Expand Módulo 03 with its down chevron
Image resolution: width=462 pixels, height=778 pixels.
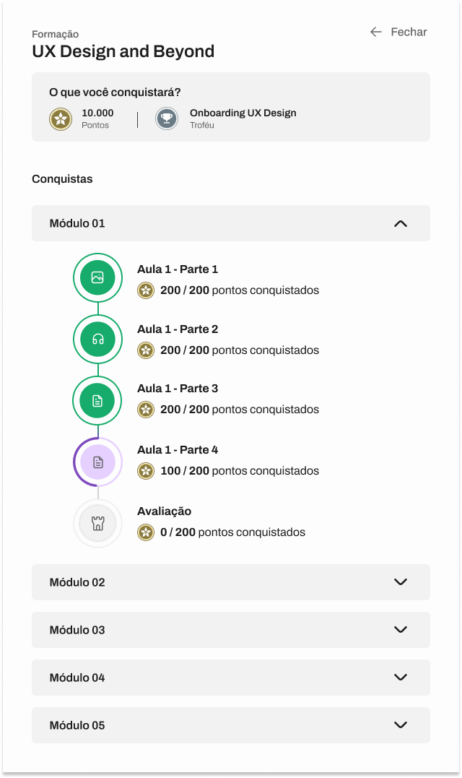(401, 630)
